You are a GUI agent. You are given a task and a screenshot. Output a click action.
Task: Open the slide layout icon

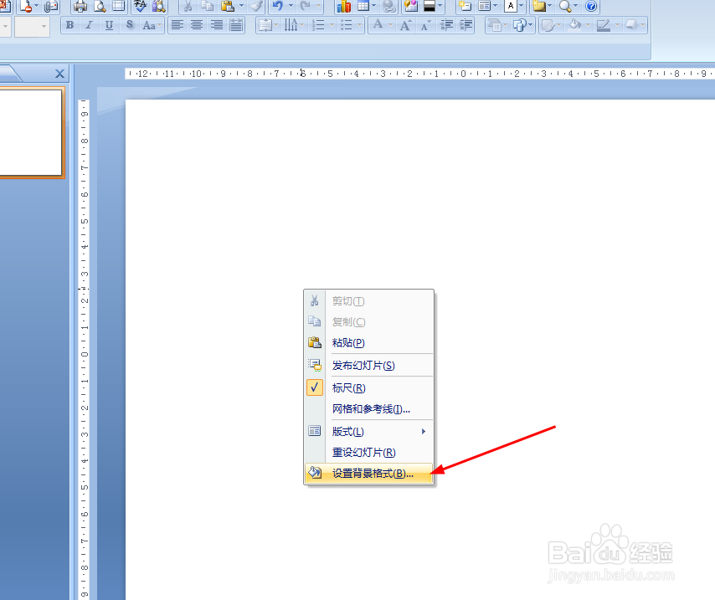point(484,6)
